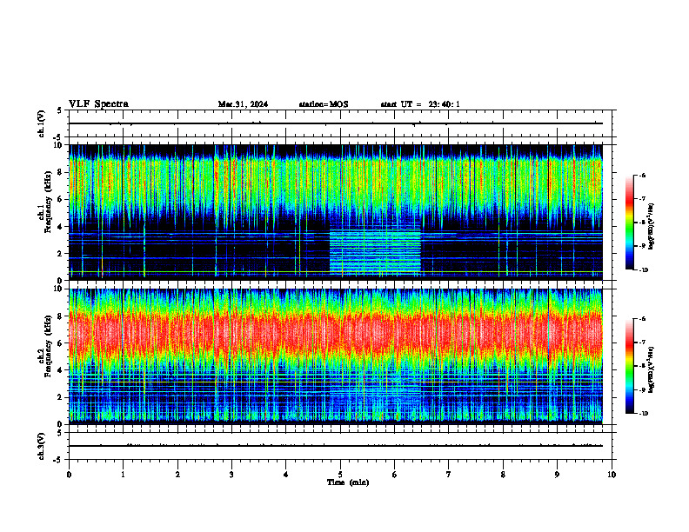Click the 'start UT = 23:40:1' label
Image resolution: width=689 pixels, height=532 pixels.
pos(420,104)
